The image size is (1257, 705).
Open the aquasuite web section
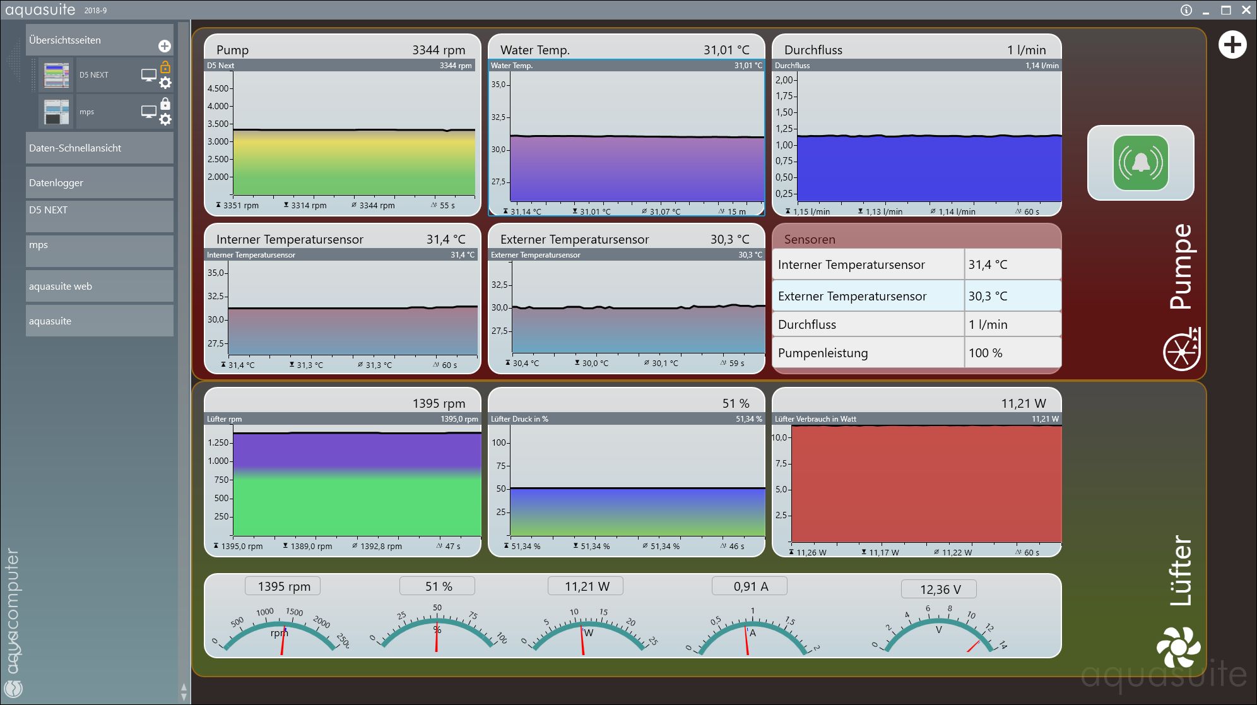point(99,286)
